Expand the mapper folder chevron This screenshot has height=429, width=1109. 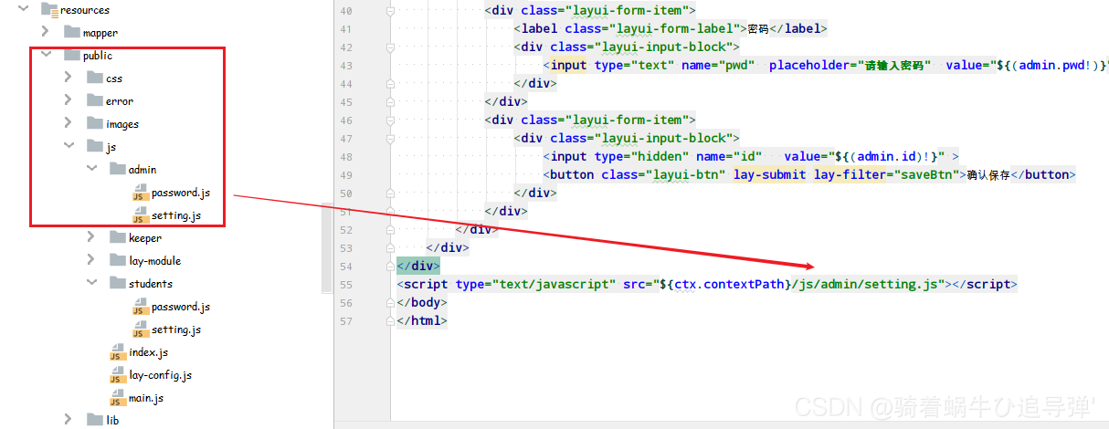point(46,33)
